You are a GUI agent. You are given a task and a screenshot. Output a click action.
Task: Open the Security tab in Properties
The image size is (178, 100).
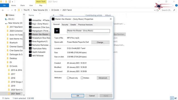pos(65,25)
